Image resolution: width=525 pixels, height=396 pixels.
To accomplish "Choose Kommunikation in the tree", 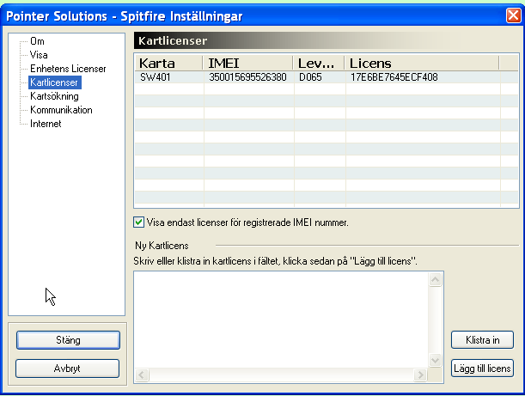I will tap(61, 110).
